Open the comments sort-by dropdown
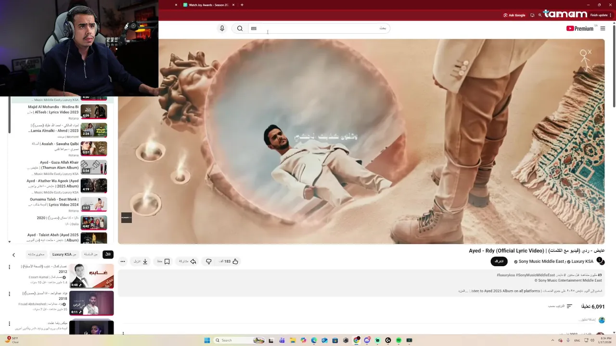 [560, 306]
